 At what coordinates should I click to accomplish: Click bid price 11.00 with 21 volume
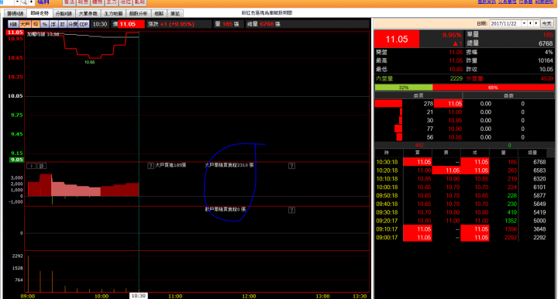click(x=455, y=112)
